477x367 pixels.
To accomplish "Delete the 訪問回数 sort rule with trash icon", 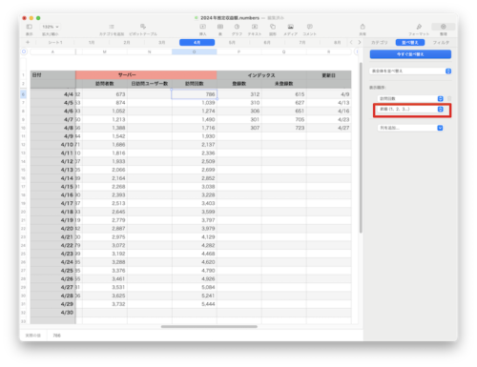I will [449, 99].
